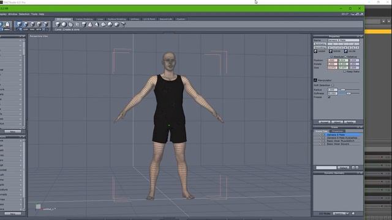
Task: Open the Selection menu
Action: pos(24,14)
